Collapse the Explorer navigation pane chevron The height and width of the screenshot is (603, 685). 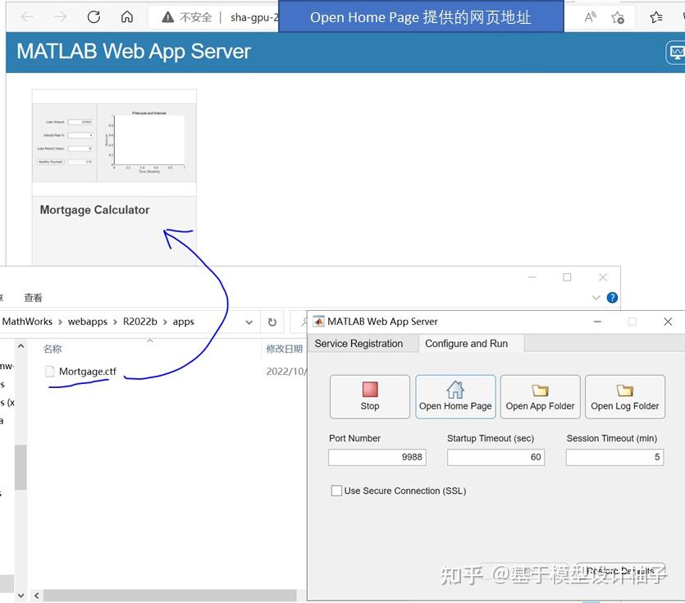(20, 345)
